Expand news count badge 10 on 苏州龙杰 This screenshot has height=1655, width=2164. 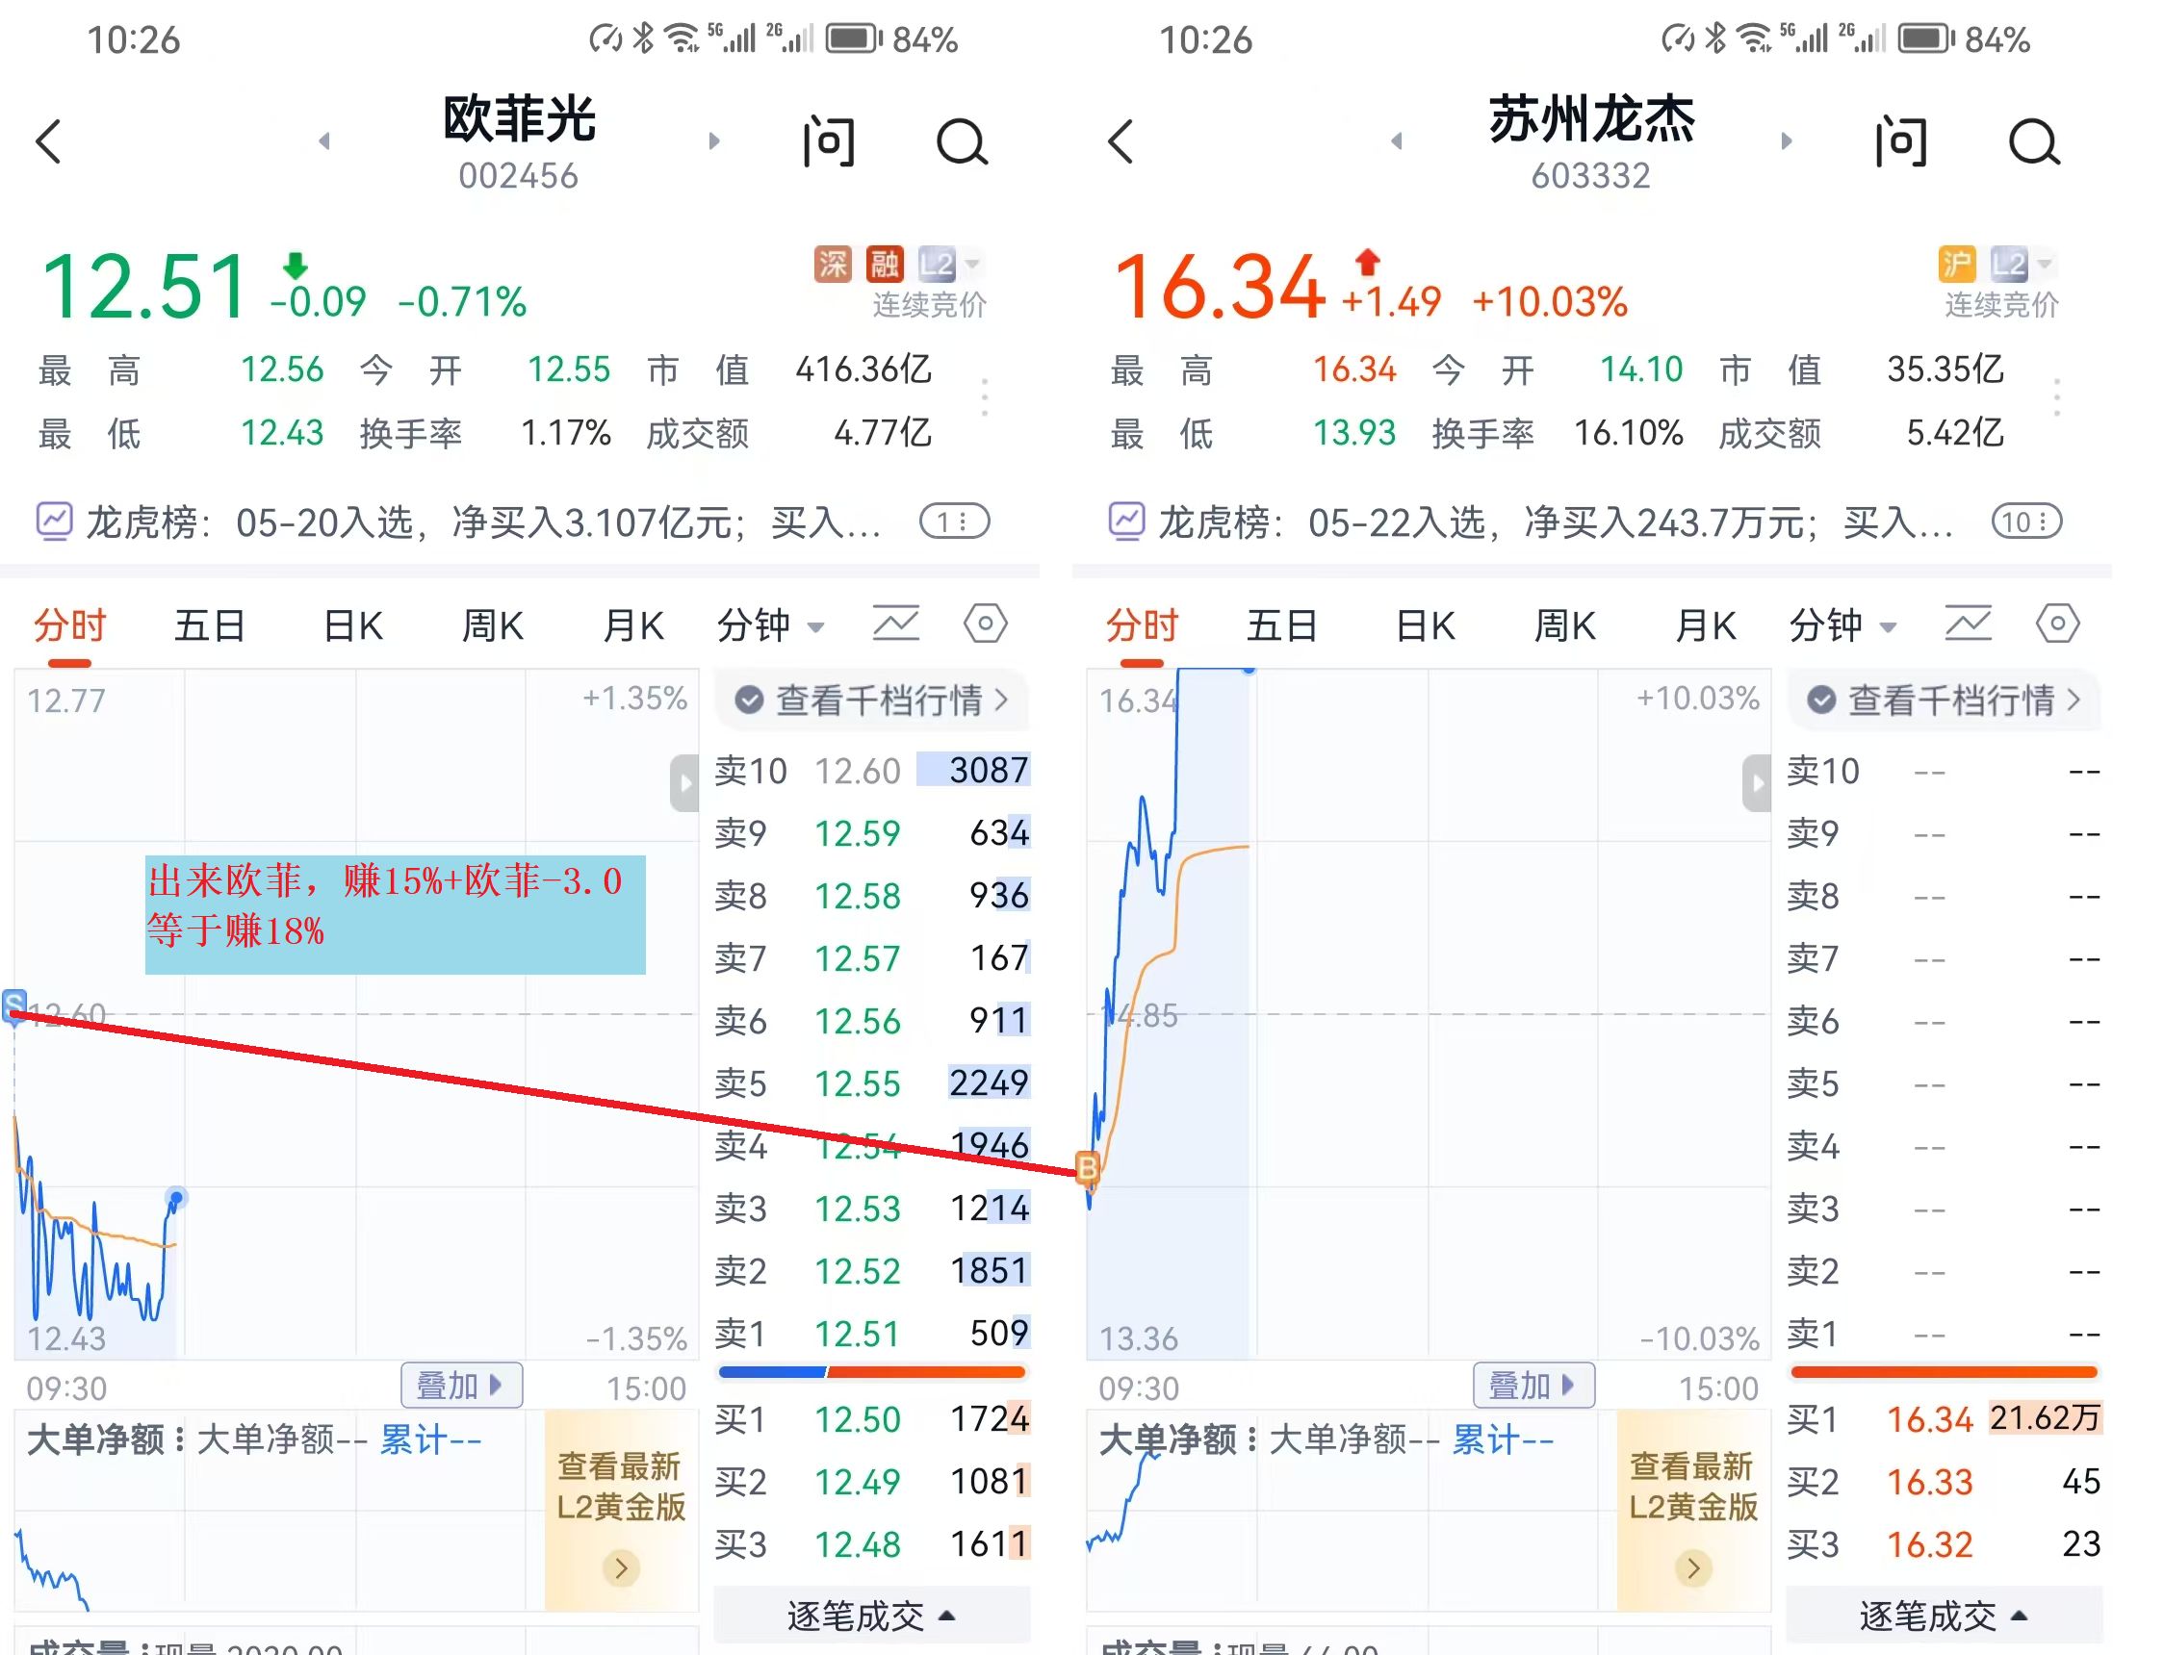click(2027, 522)
